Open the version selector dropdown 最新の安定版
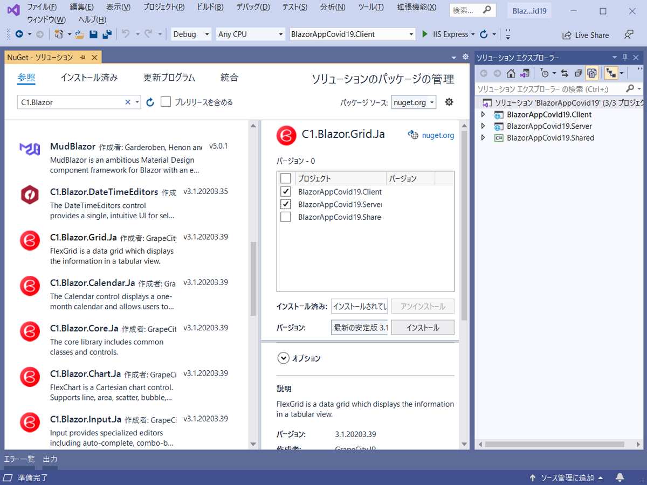 coord(360,328)
